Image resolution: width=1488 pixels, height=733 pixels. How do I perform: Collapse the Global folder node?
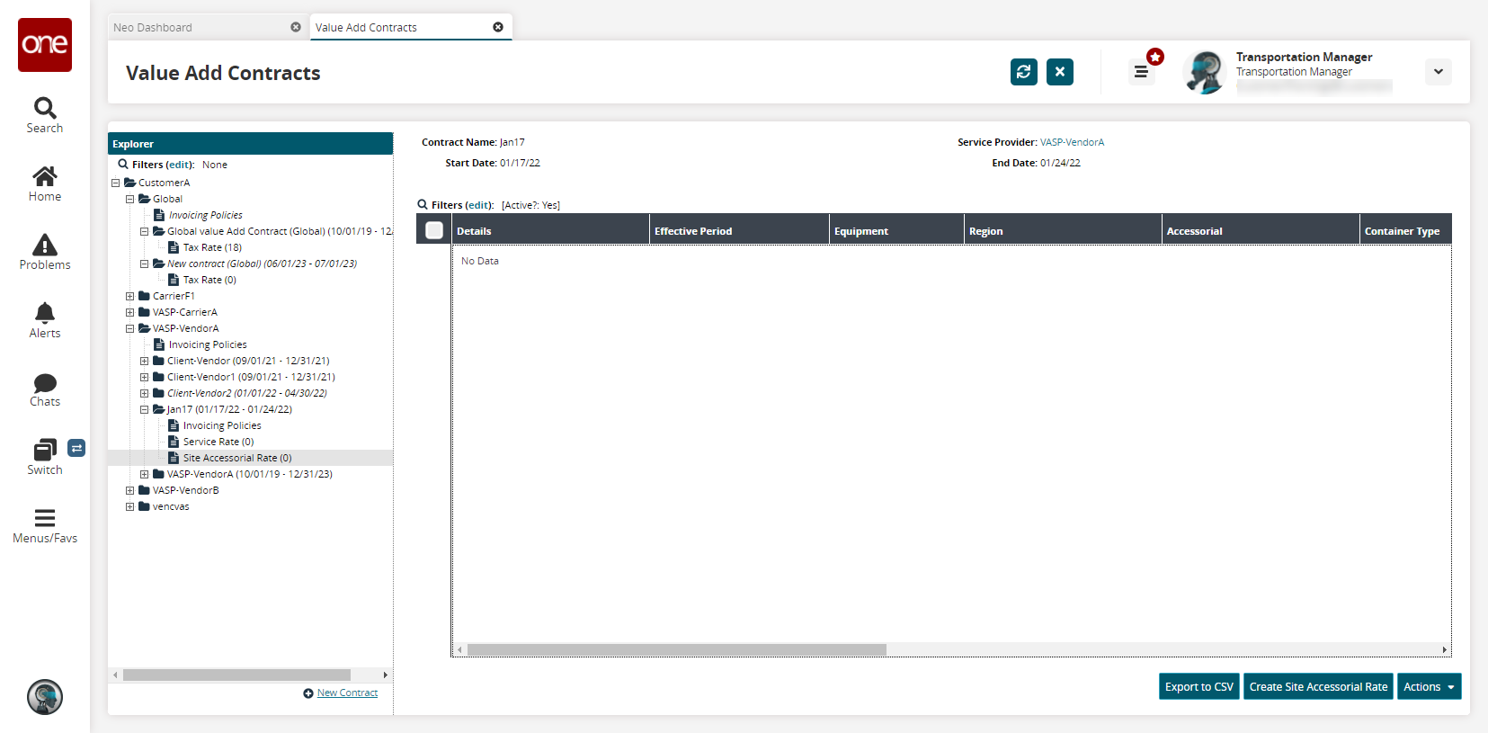tap(129, 199)
